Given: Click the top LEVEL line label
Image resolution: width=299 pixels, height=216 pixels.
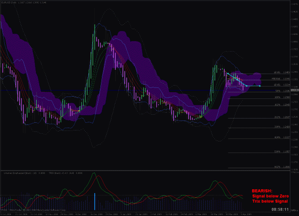Looking at the screenshot, I should click(x=277, y=72).
